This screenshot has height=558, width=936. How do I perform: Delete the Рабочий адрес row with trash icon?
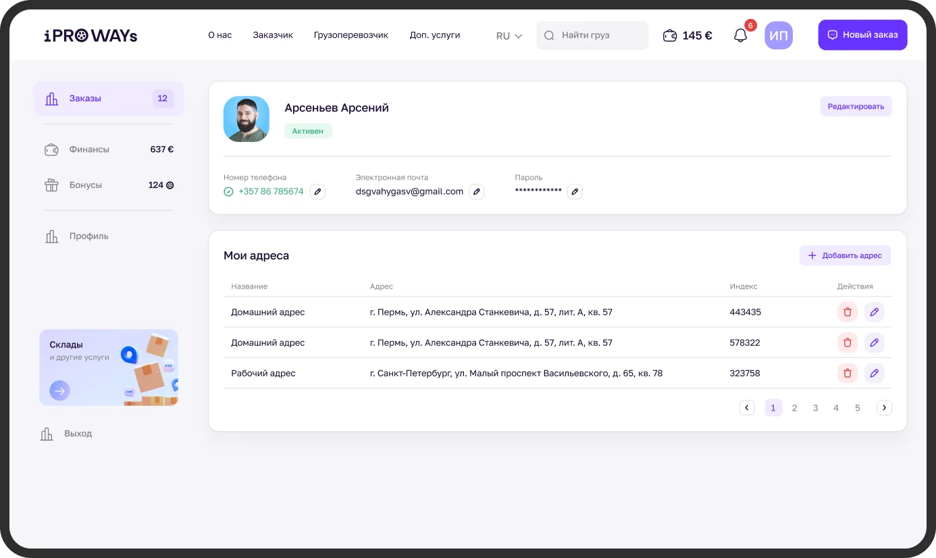(x=847, y=373)
